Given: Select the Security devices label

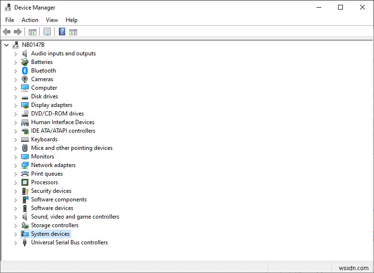Looking at the screenshot, I should point(51,191).
